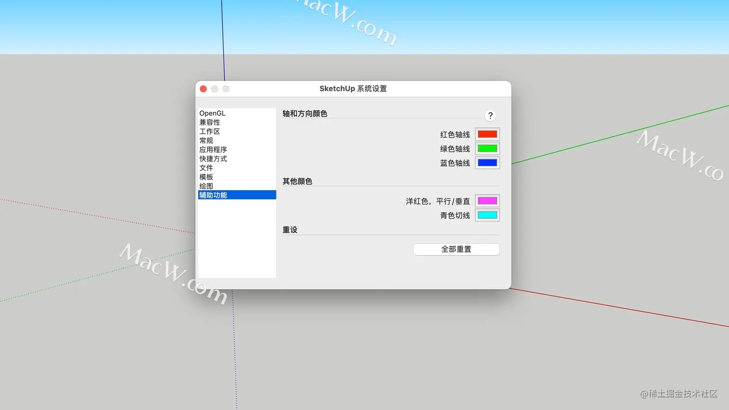Click the 其他颜色 section heading
Screen dimensions: 729x410
coord(297,181)
